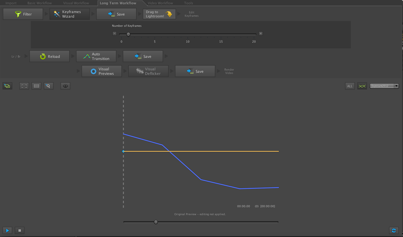Click the Render Video label
Viewport: 403px width, 237px height.
229,71
